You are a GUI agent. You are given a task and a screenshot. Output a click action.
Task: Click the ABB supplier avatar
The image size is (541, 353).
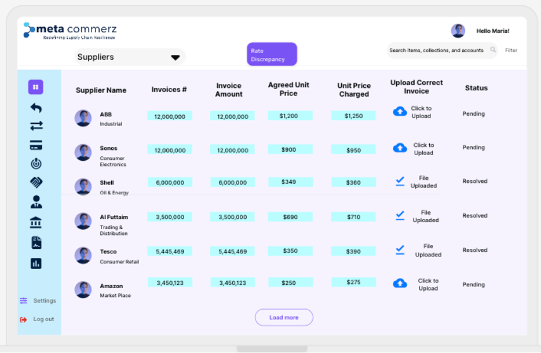[x=83, y=118]
